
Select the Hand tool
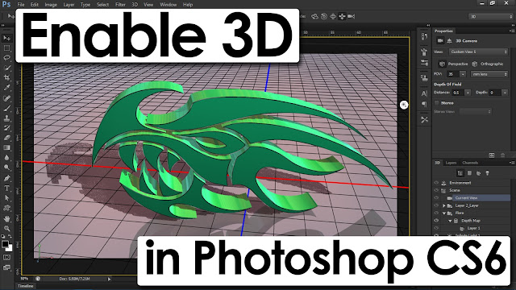tap(6, 218)
